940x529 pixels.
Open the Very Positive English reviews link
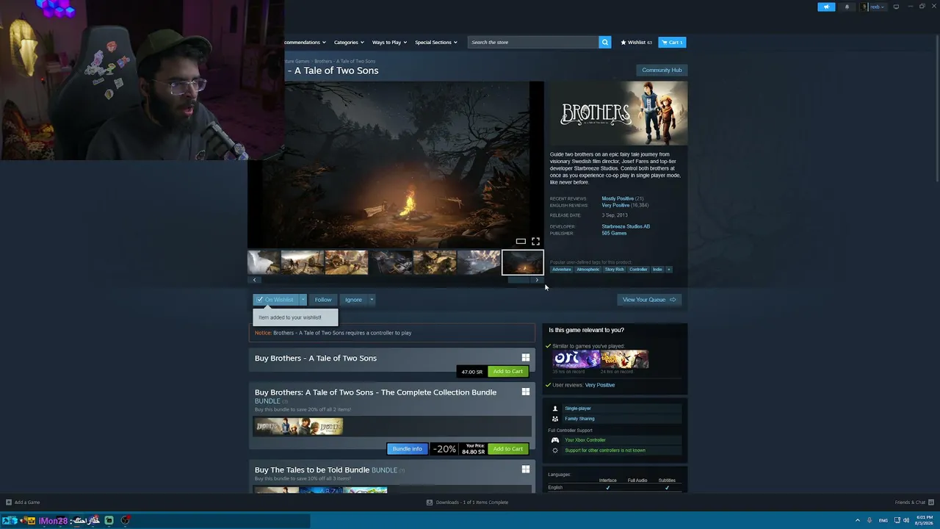615,206
